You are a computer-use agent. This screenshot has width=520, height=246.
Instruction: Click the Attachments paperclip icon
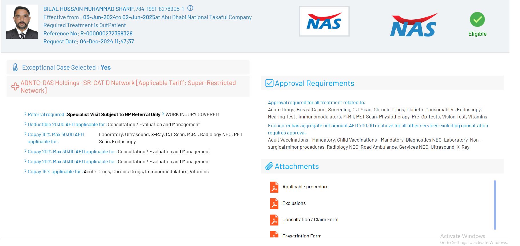(x=269, y=166)
